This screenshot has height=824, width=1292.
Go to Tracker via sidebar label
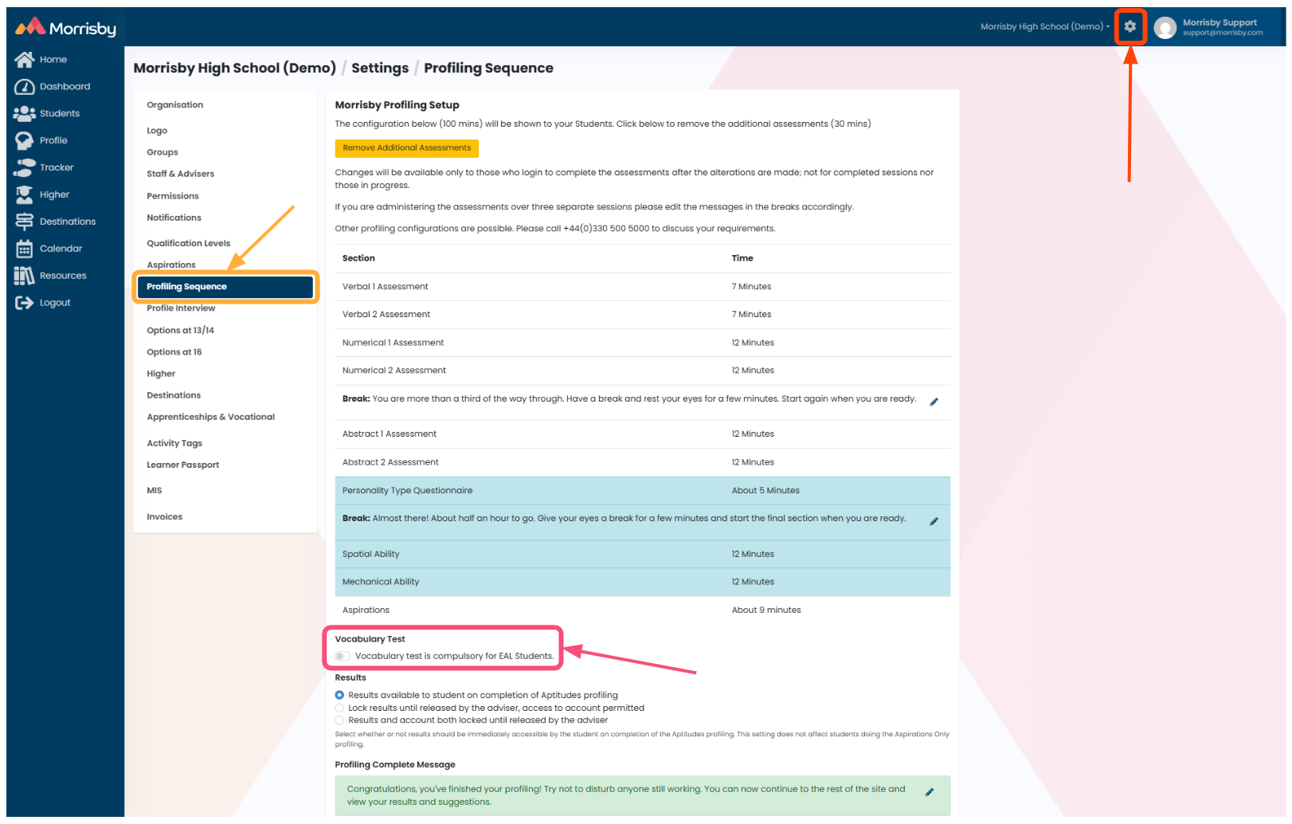pos(57,168)
